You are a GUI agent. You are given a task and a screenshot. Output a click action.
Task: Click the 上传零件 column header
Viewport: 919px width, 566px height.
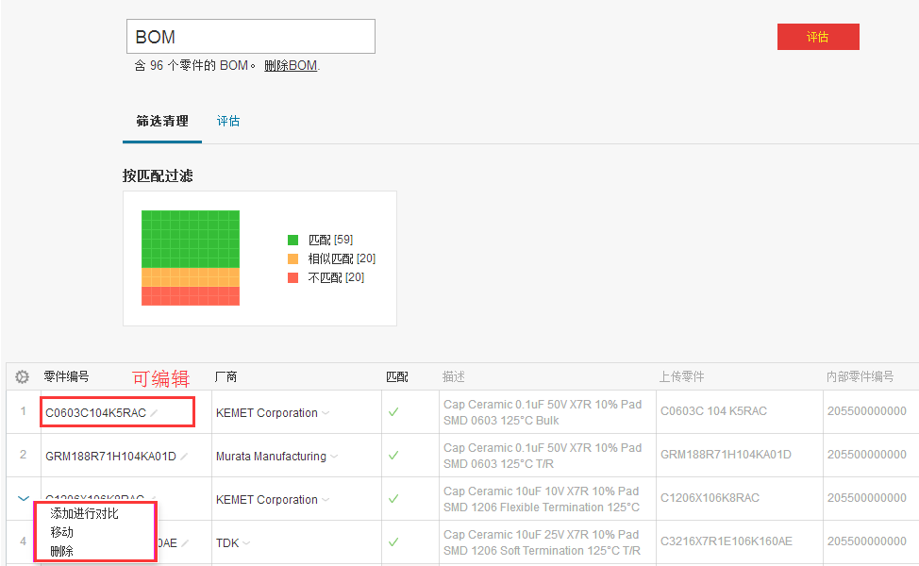tap(681, 376)
